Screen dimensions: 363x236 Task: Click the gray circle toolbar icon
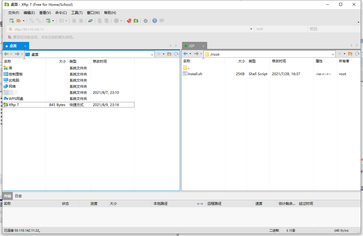(116, 21)
